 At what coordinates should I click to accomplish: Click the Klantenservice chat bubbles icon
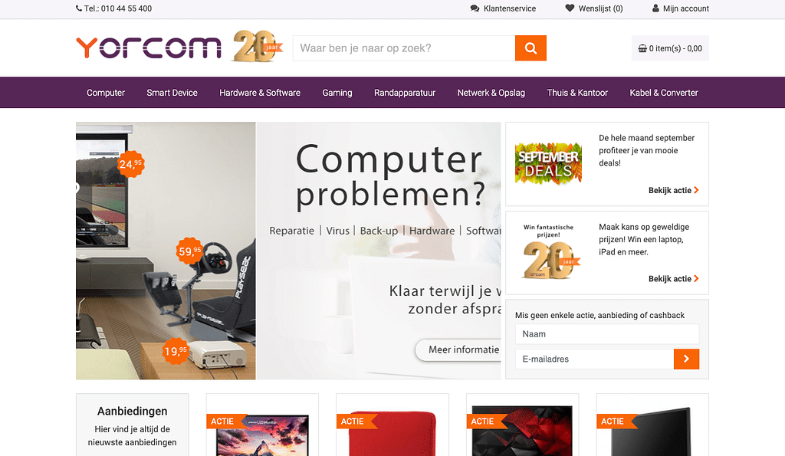click(475, 8)
